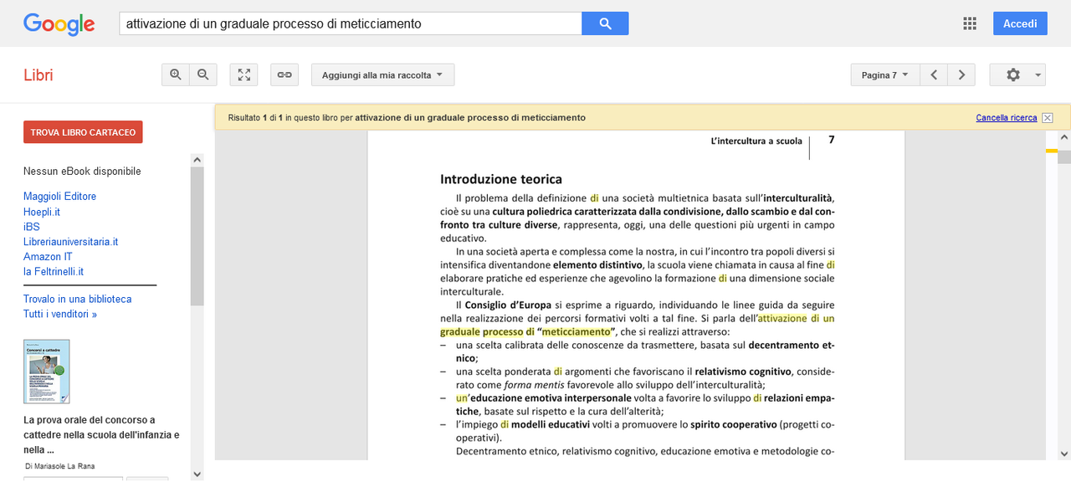Image resolution: width=1071 pixels, height=482 pixels.
Task: Click the sidebar scroll down arrow
Action: tap(197, 474)
